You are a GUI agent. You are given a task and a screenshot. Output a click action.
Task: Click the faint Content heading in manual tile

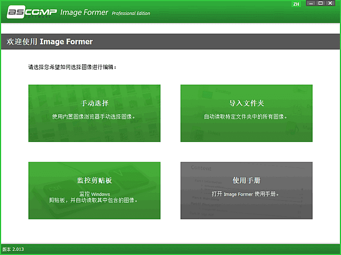click(201, 168)
